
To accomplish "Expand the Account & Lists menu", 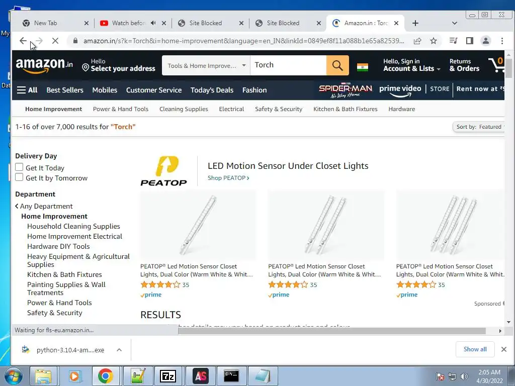I will pos(411,65).
